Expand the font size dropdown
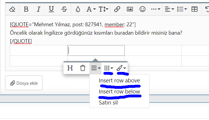The height and width of the screenshot is (120, 209). [104, 9]
